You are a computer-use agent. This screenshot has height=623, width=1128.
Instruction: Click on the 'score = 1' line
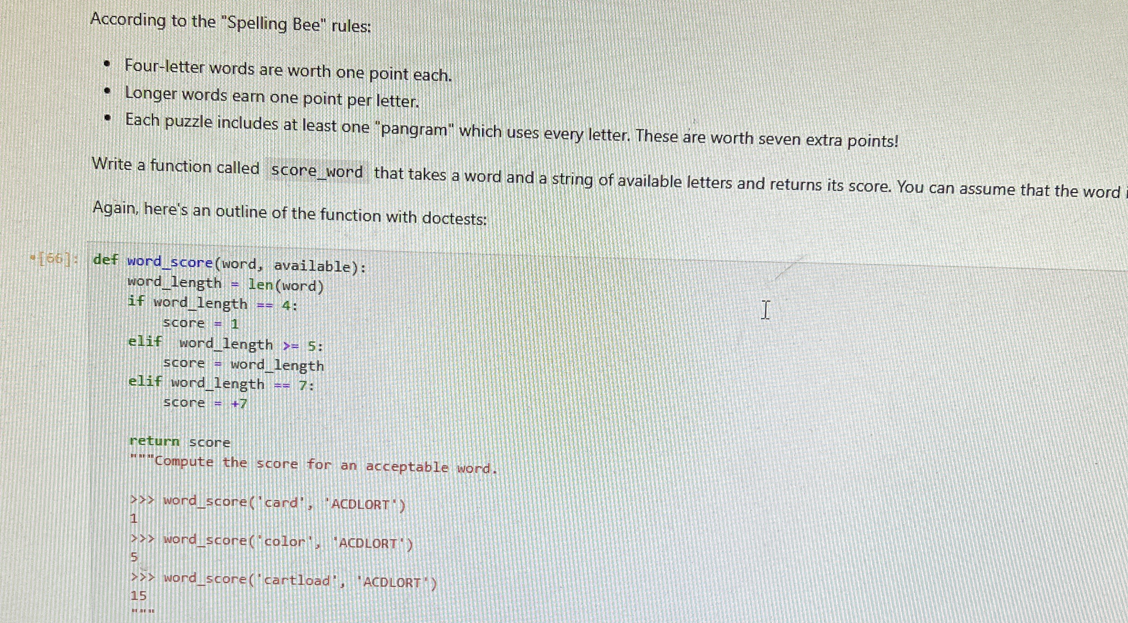click(201, 323)
